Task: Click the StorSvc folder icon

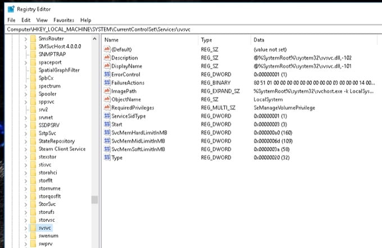Action: click(x=33, y=204)
